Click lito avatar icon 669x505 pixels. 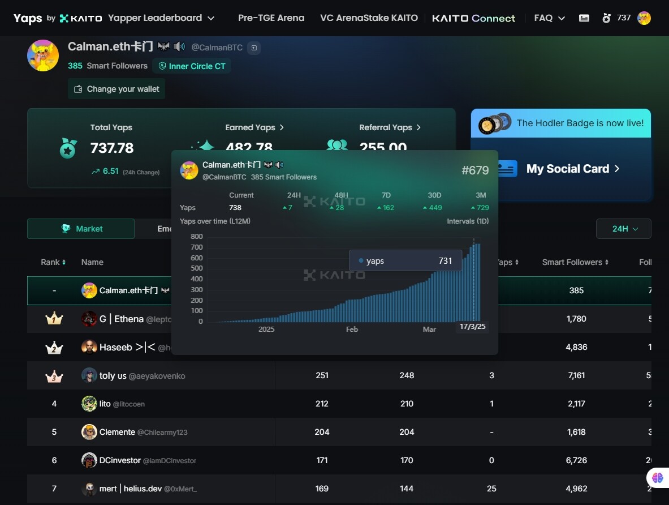pyautogui.click(x=89, y=404)
